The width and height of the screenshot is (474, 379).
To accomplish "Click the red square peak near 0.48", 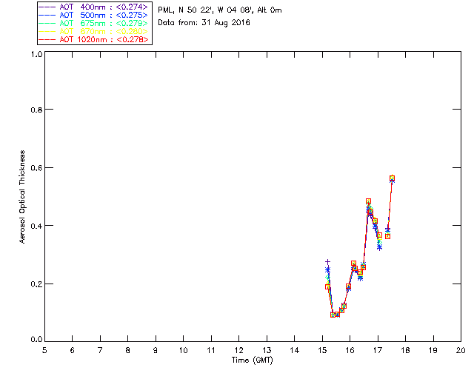I will click(x=368, y=201).
